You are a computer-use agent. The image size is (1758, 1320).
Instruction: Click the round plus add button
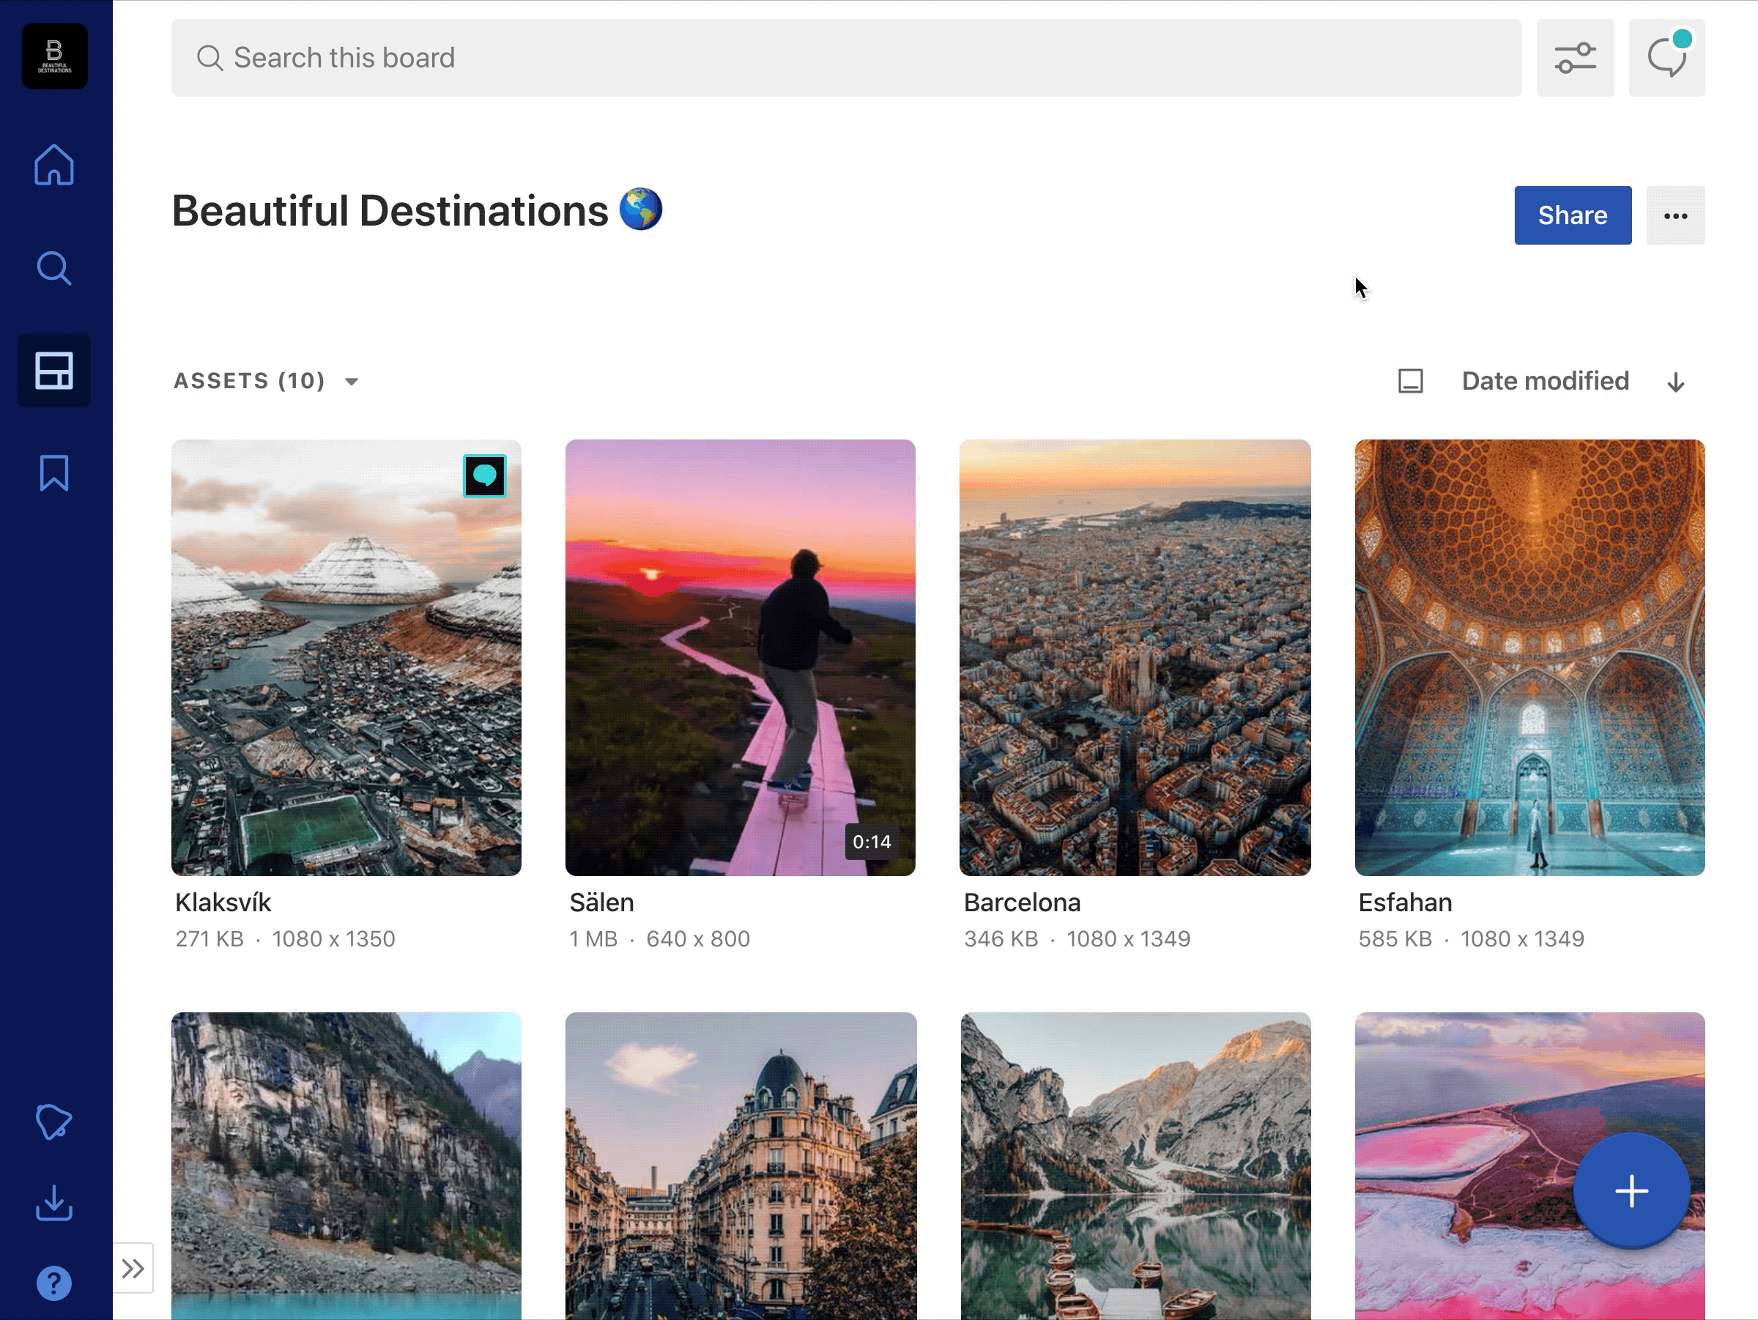pyautogui.click(x=1631, y=1191)
